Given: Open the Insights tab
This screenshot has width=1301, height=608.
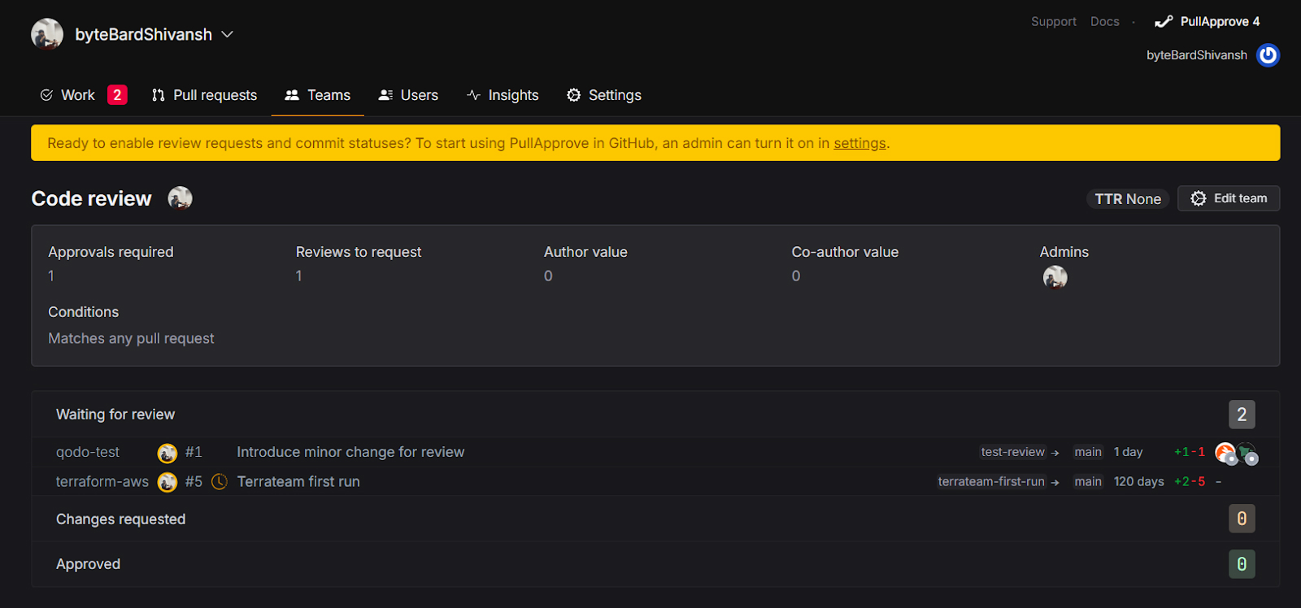Looking at the screenshot, I should (x=503, y=95).
